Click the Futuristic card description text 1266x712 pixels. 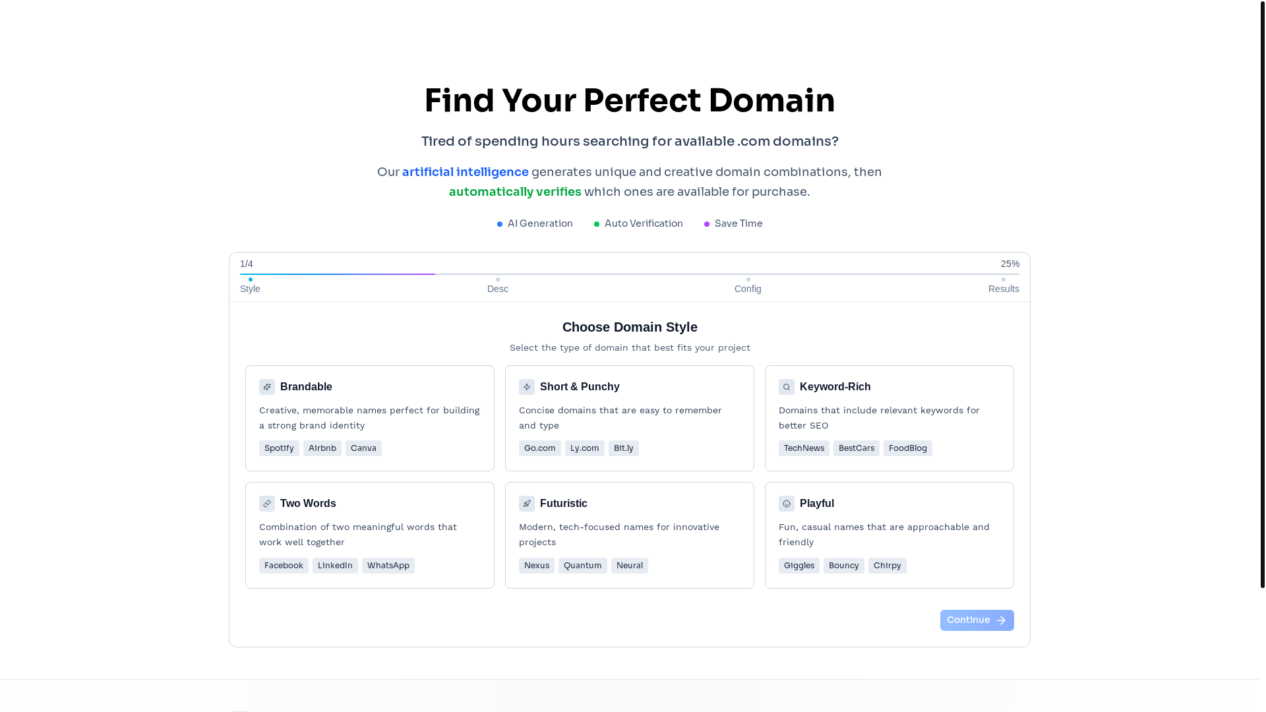point(619,535)
